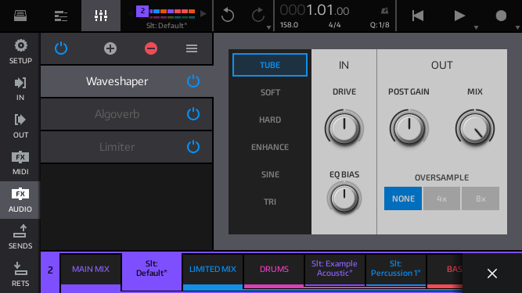
Task: Open the effect chain hamburger menu
Action: [x=192, y=48]
